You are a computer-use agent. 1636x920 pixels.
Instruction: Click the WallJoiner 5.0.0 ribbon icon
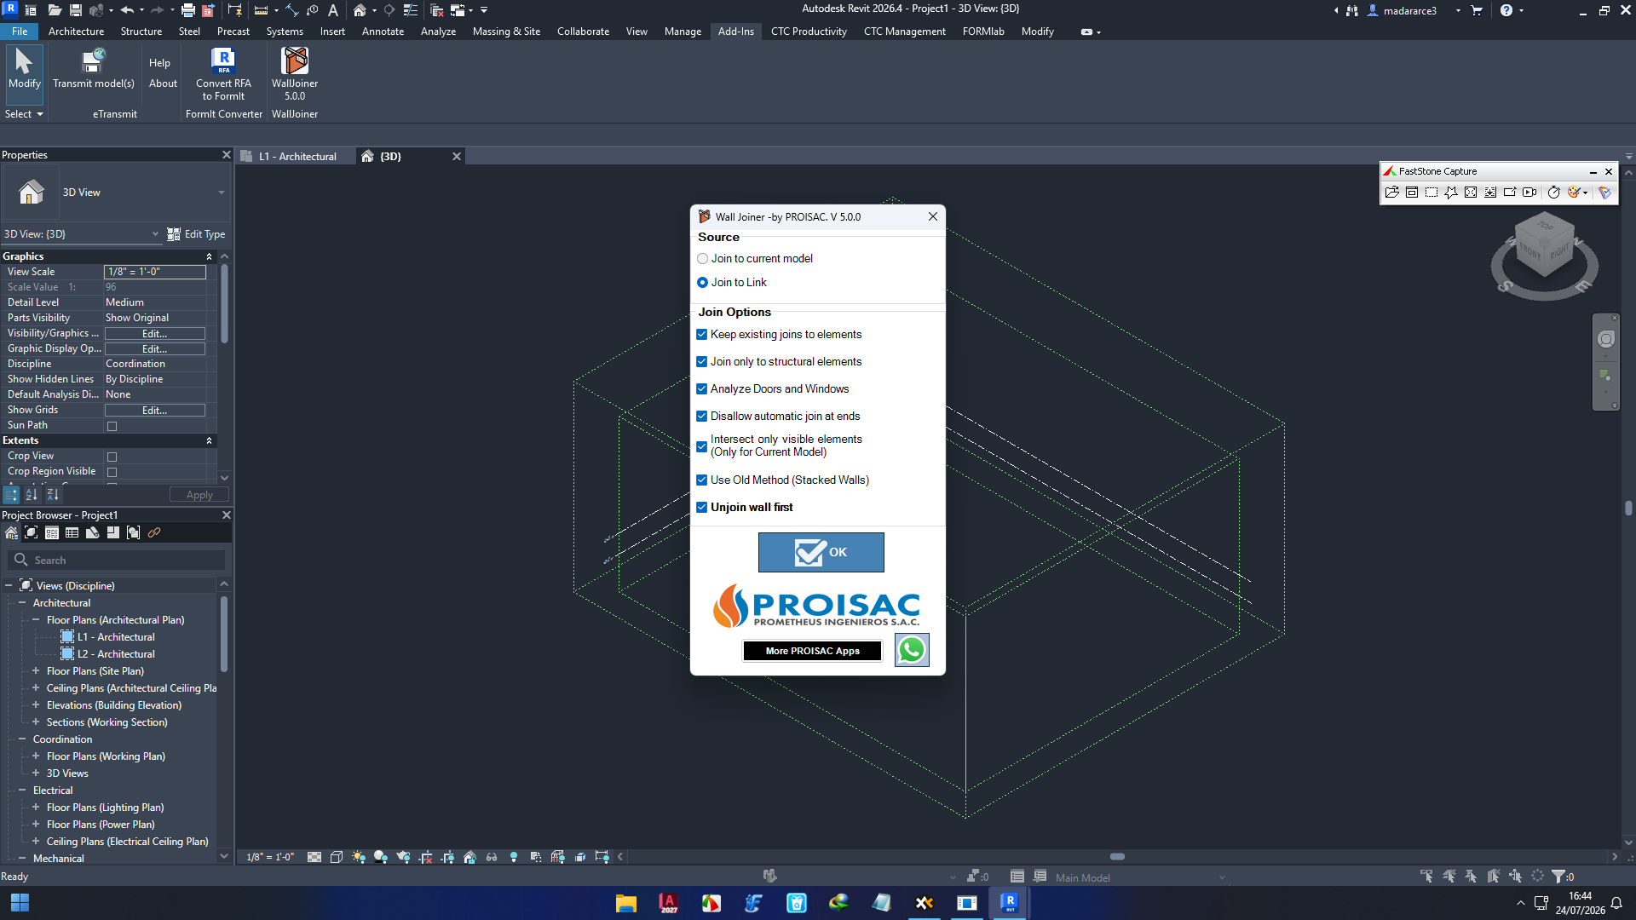[x=294, y=60]
